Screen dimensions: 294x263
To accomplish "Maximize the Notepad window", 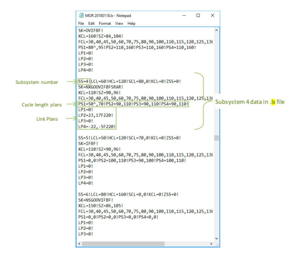I will [198, 16].
